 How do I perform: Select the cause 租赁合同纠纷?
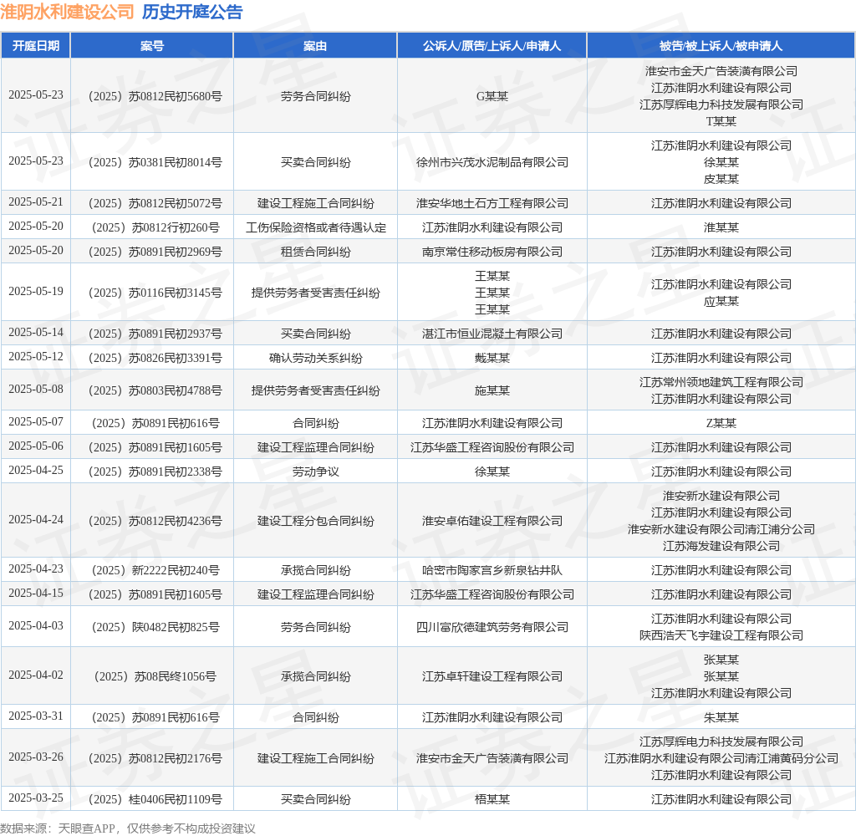(315, 252)
